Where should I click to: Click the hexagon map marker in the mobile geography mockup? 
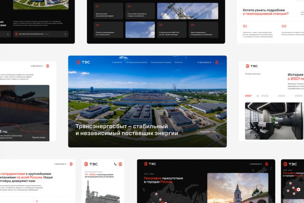tap(299, 189)
